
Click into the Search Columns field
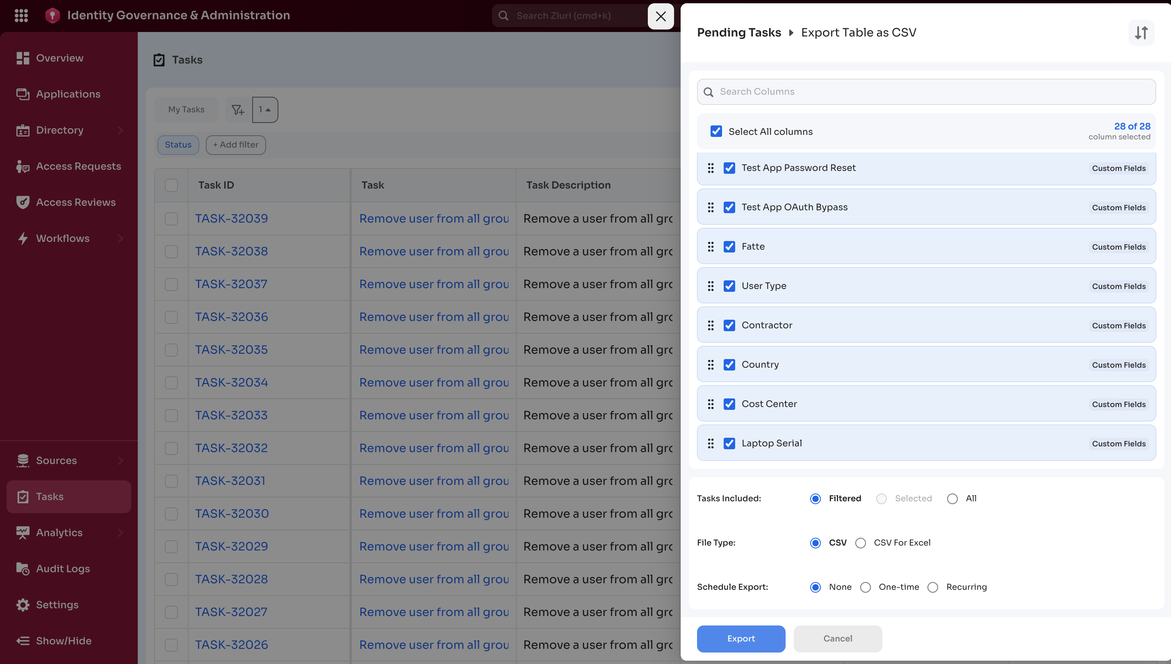coord(926,92)
